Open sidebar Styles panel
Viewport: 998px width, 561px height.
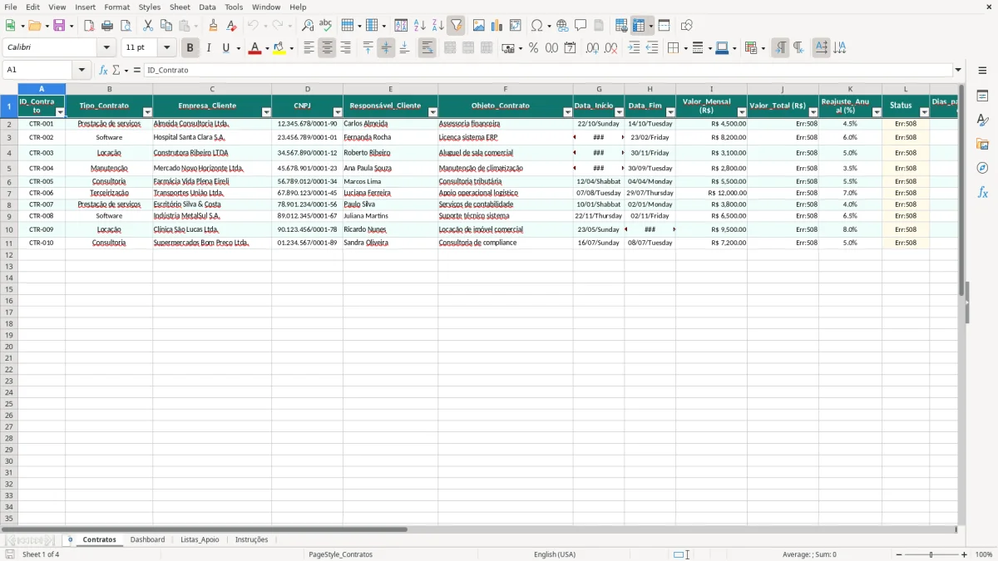click(x=982, y=120)
